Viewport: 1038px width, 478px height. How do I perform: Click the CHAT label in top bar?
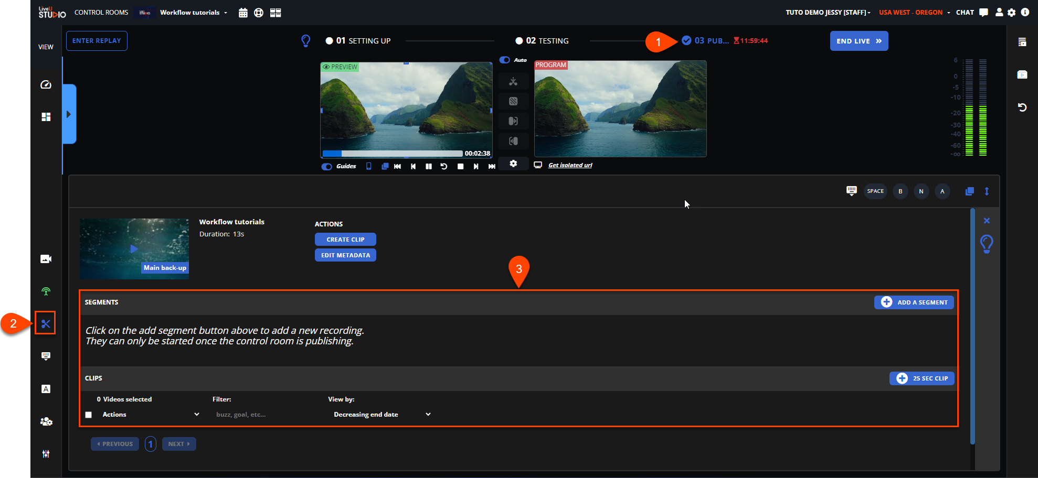point(965,13)
